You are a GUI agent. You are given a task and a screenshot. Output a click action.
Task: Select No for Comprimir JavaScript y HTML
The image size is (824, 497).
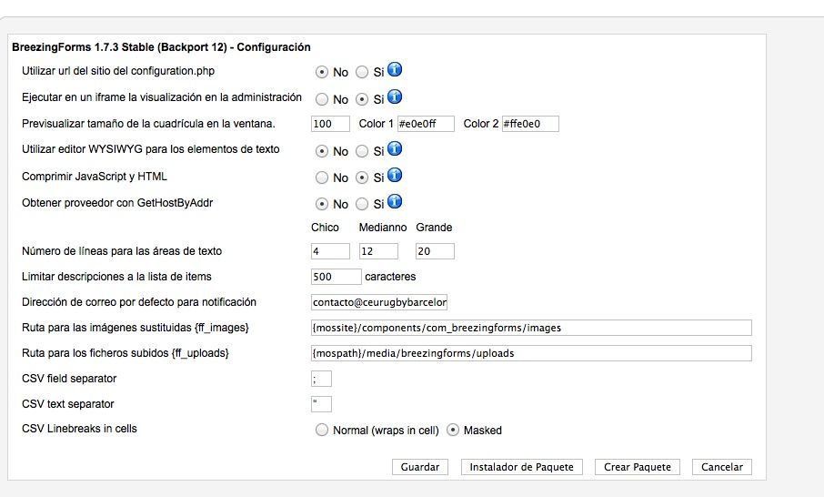coord(322,177)
